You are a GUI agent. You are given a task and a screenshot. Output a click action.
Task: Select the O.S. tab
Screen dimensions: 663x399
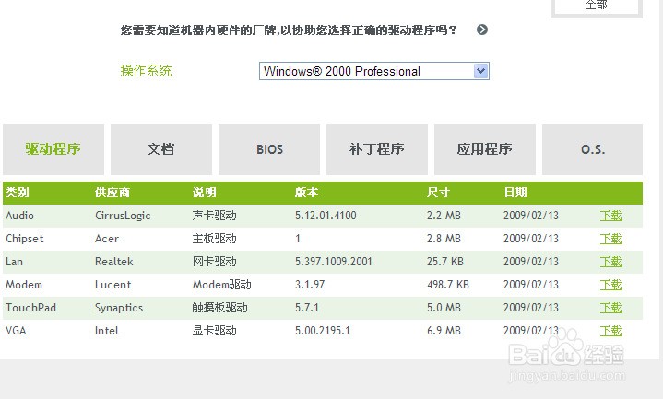(x=592, y=149)
